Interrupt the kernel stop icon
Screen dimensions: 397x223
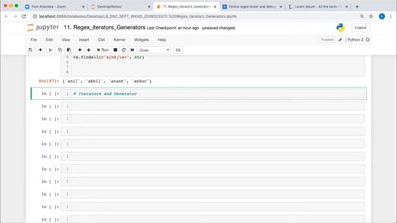(115, 50)
